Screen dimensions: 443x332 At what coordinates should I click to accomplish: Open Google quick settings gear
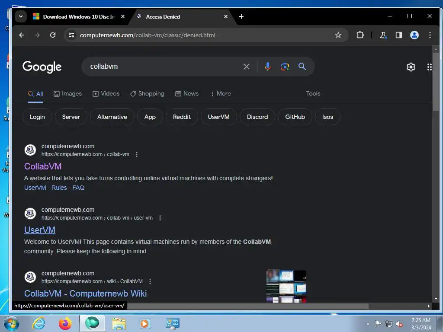point(411,67)
